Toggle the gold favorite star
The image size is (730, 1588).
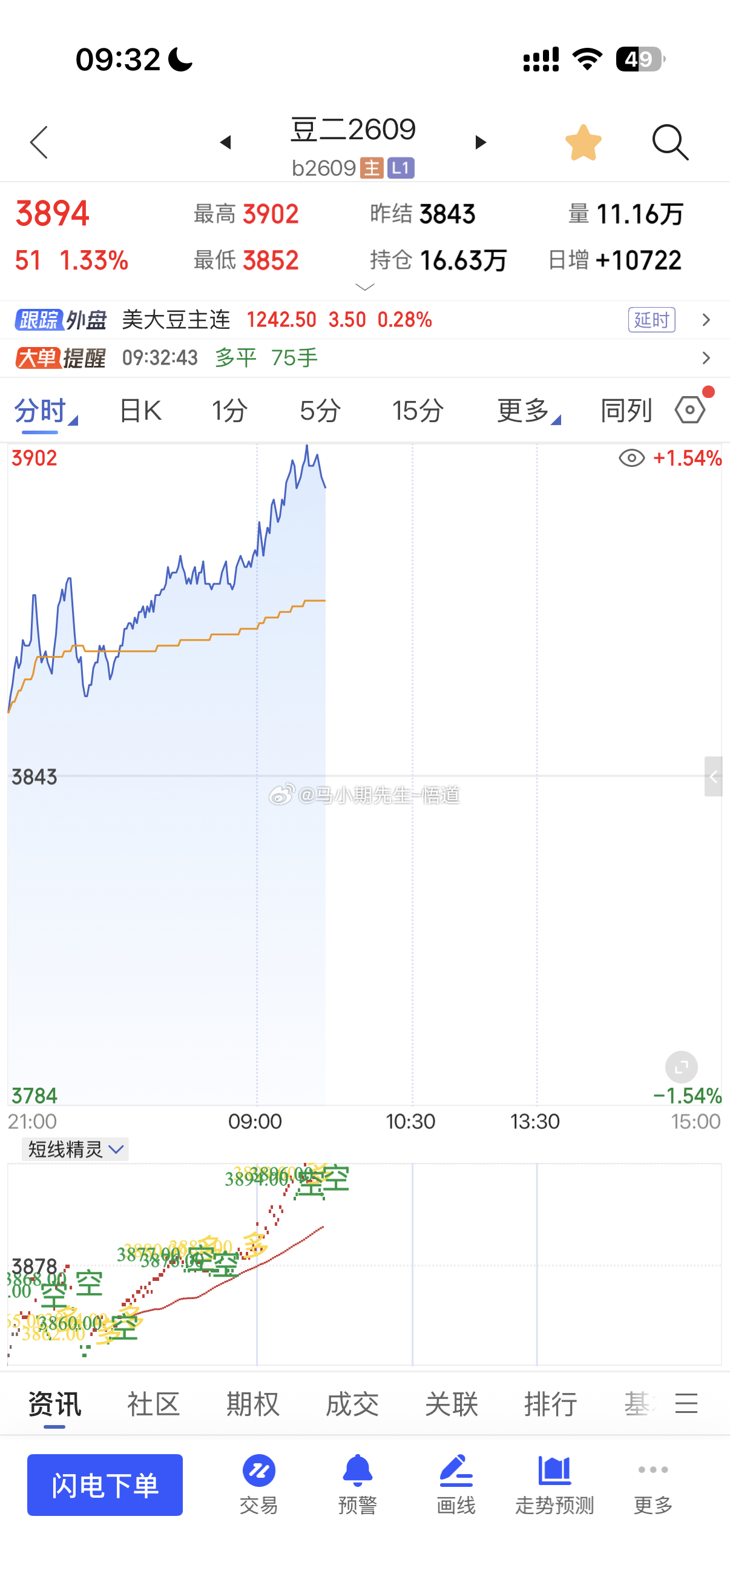583,142
